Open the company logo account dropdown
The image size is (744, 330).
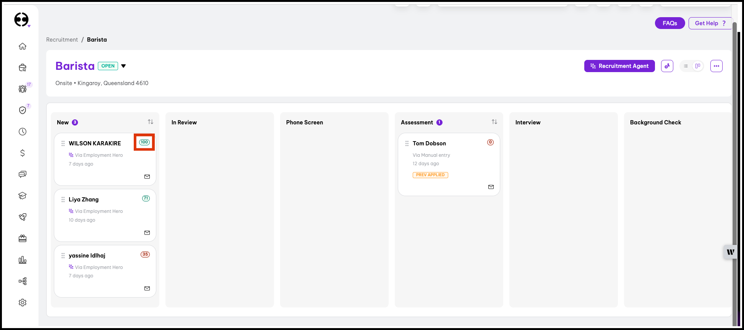tap(22, 20)
